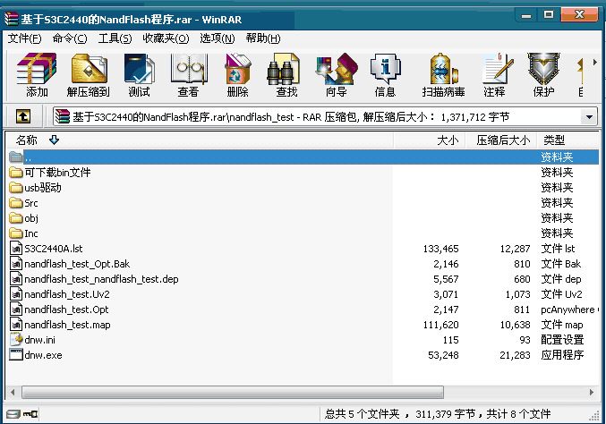
Task: Click the 测试 (Test) toolbar icon
Action: click(139, 75)
